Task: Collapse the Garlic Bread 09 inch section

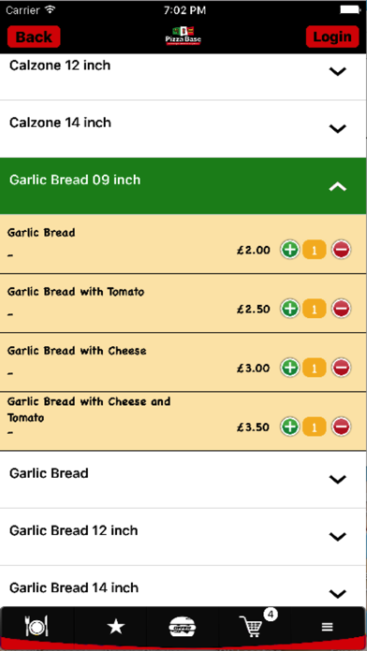Action: pos(183,186)
